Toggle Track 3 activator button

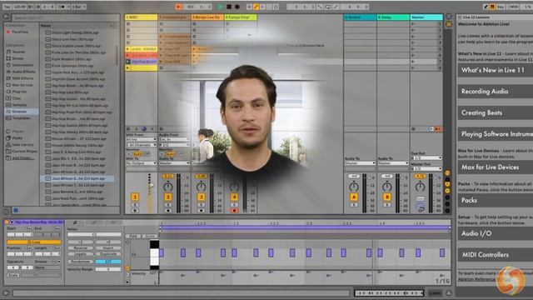[x=201, y=197]
